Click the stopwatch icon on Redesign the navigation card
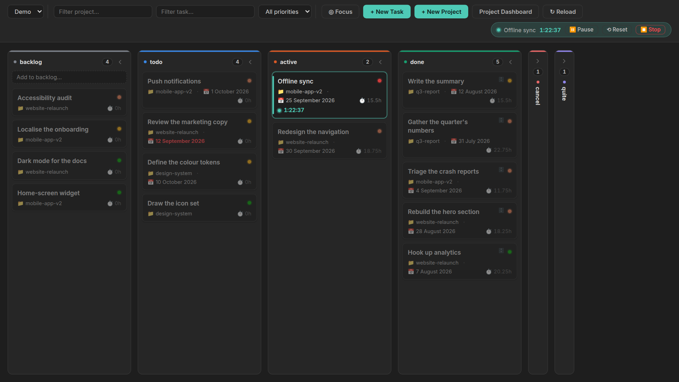679x382 pixels. 359,151
